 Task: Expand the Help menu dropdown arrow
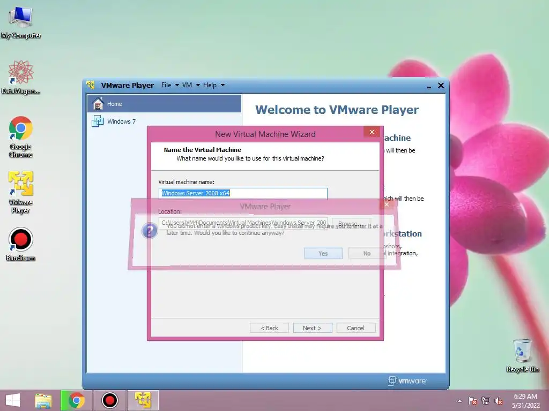222,85
